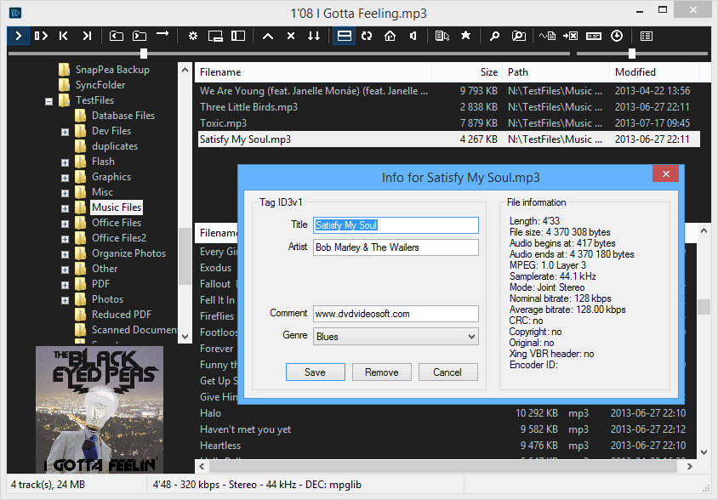Click the Remove button in tag dialog
The height and width of the screenshot is (500, 718).
pyautogui.click(x=381, y=372)
